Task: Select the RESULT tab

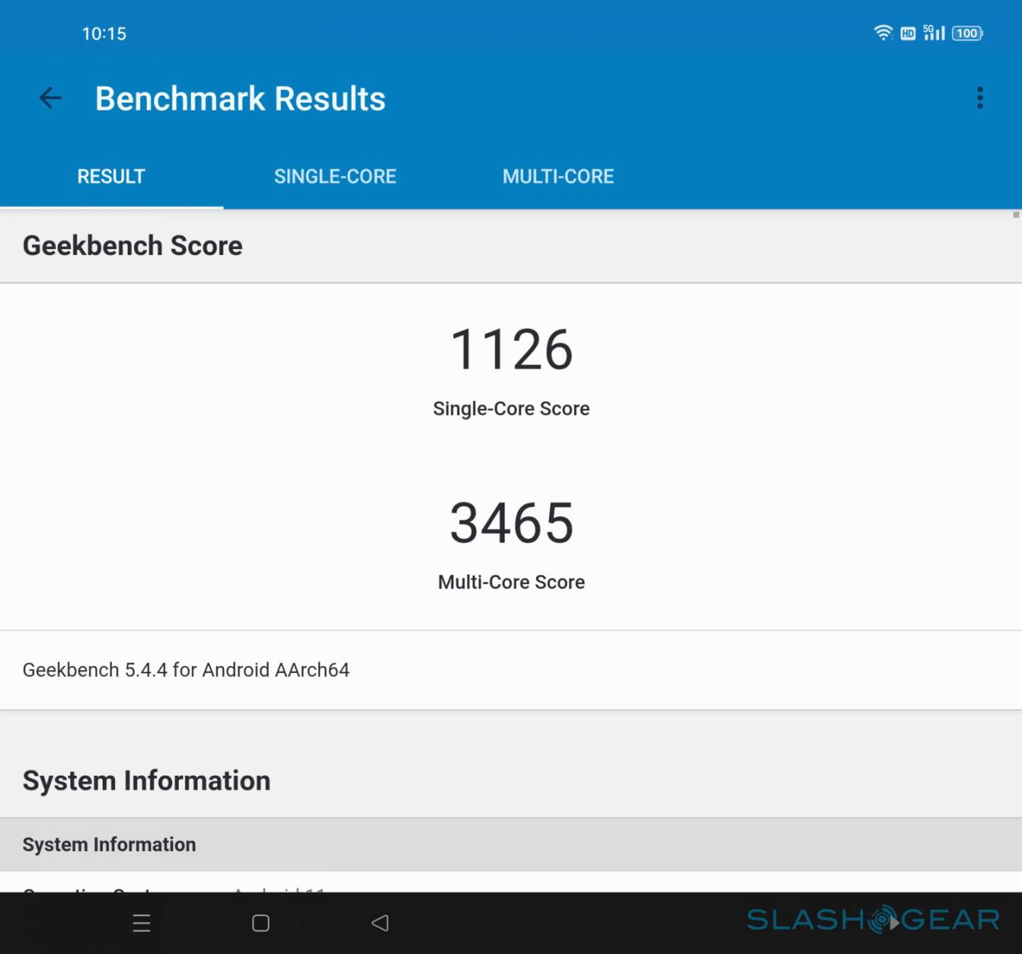Action: 111,177
